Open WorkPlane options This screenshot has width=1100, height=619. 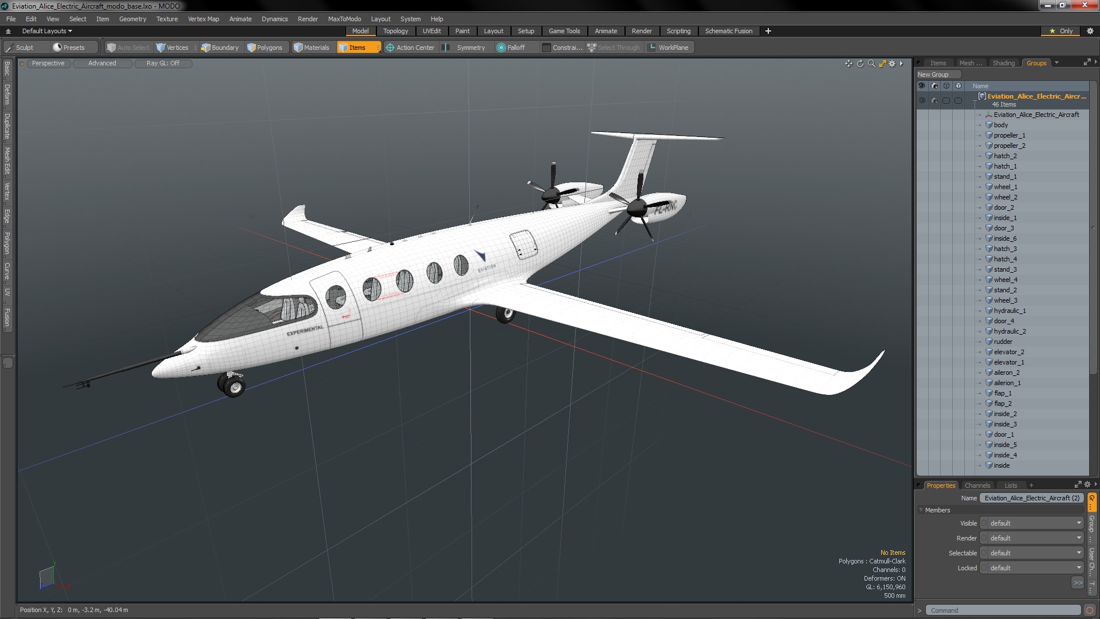click(x=669, y=48)
